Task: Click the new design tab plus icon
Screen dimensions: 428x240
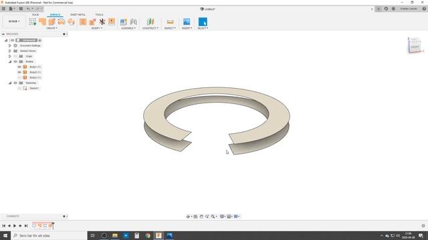Action: tap(379, 9)
